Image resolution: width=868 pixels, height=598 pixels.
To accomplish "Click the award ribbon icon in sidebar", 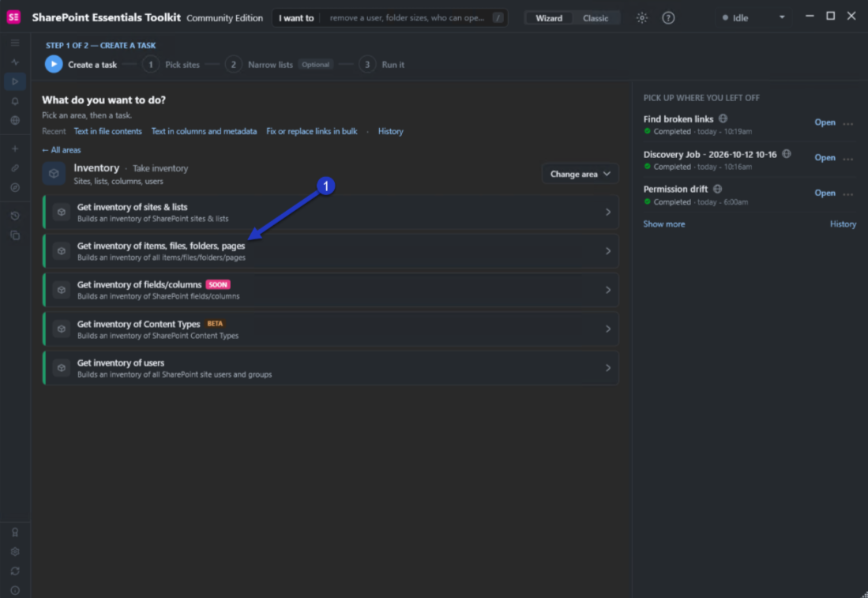I will (x=15, y=532).
